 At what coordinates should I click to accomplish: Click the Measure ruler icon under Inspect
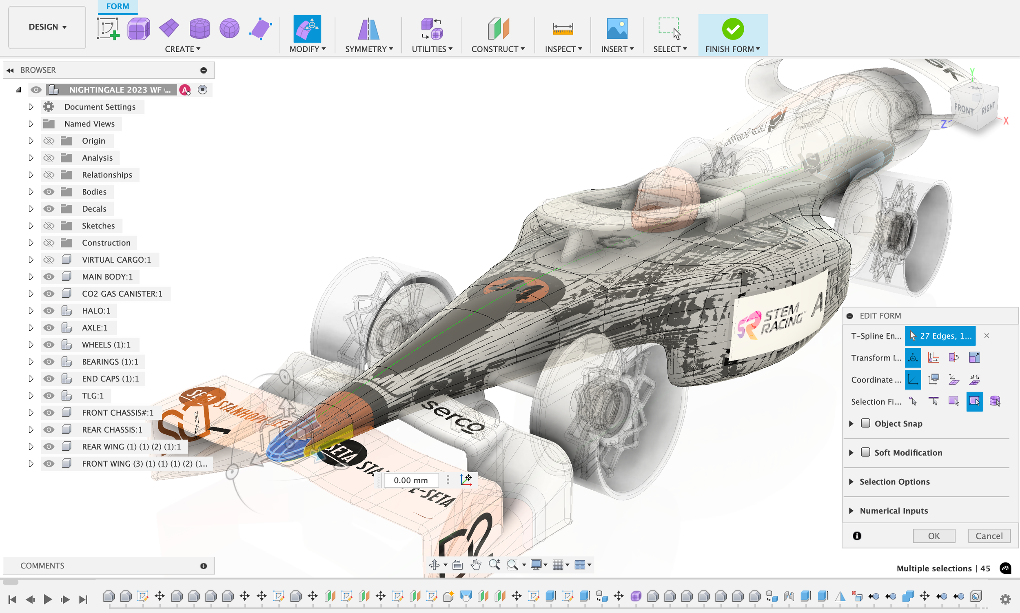coord(563,29)
